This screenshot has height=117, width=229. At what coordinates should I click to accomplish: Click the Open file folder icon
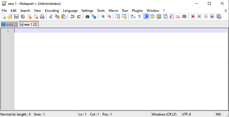coord(10,17)
